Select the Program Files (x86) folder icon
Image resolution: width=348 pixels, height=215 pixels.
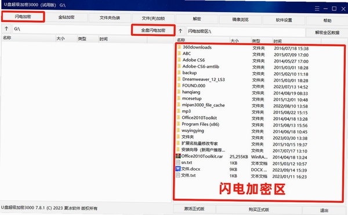click(179, 124)
